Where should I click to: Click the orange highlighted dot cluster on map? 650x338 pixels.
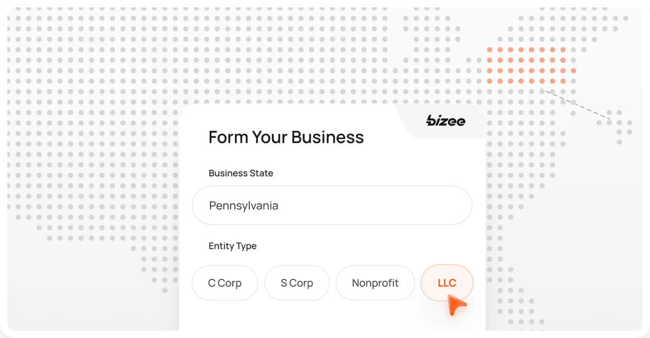531,66
